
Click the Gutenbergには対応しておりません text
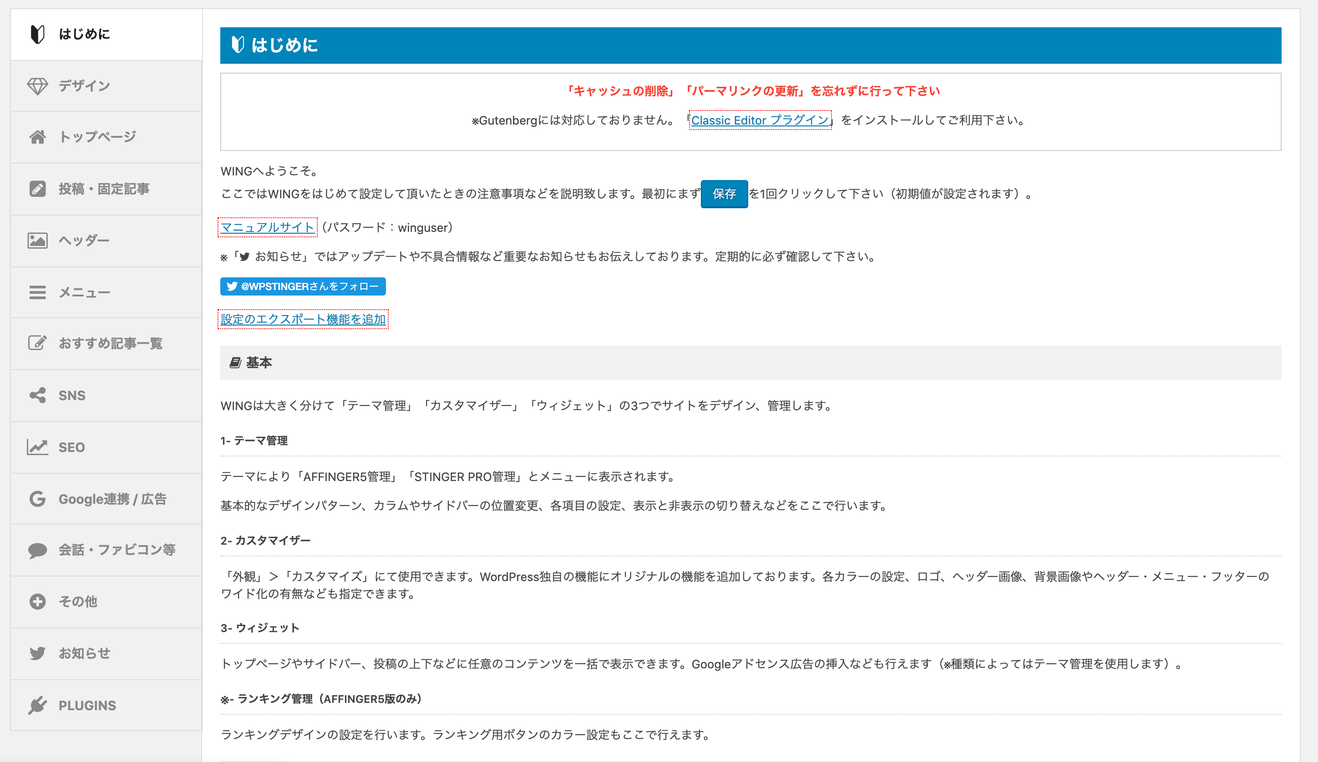[x=573, y=120]
